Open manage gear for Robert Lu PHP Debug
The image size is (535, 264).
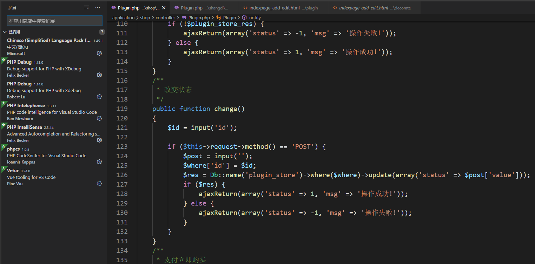[99, 97]
